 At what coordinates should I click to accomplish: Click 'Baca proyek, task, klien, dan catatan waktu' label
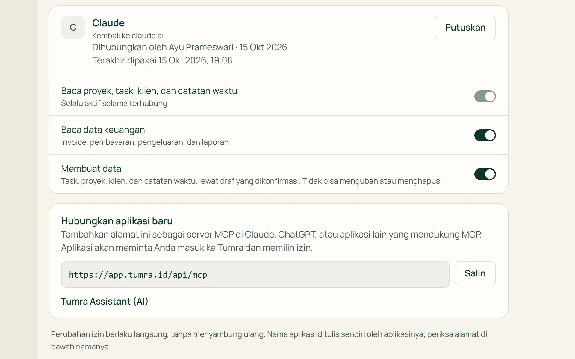(x=149, y=91)
